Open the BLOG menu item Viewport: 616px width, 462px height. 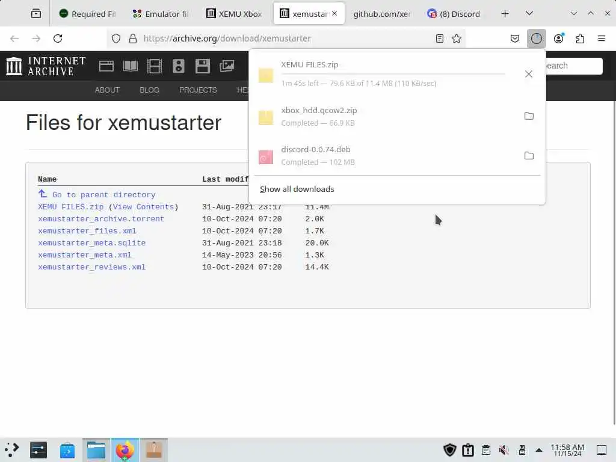point(149,90)
